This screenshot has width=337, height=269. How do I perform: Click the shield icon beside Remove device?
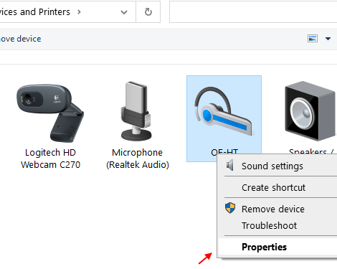pos(230,208)
